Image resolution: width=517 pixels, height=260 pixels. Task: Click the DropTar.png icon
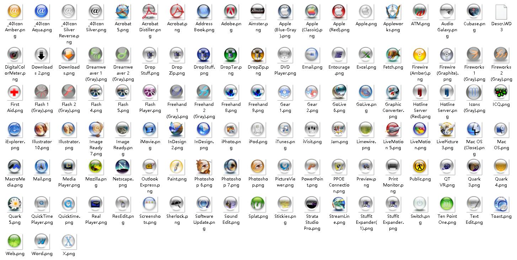(231, 55)
